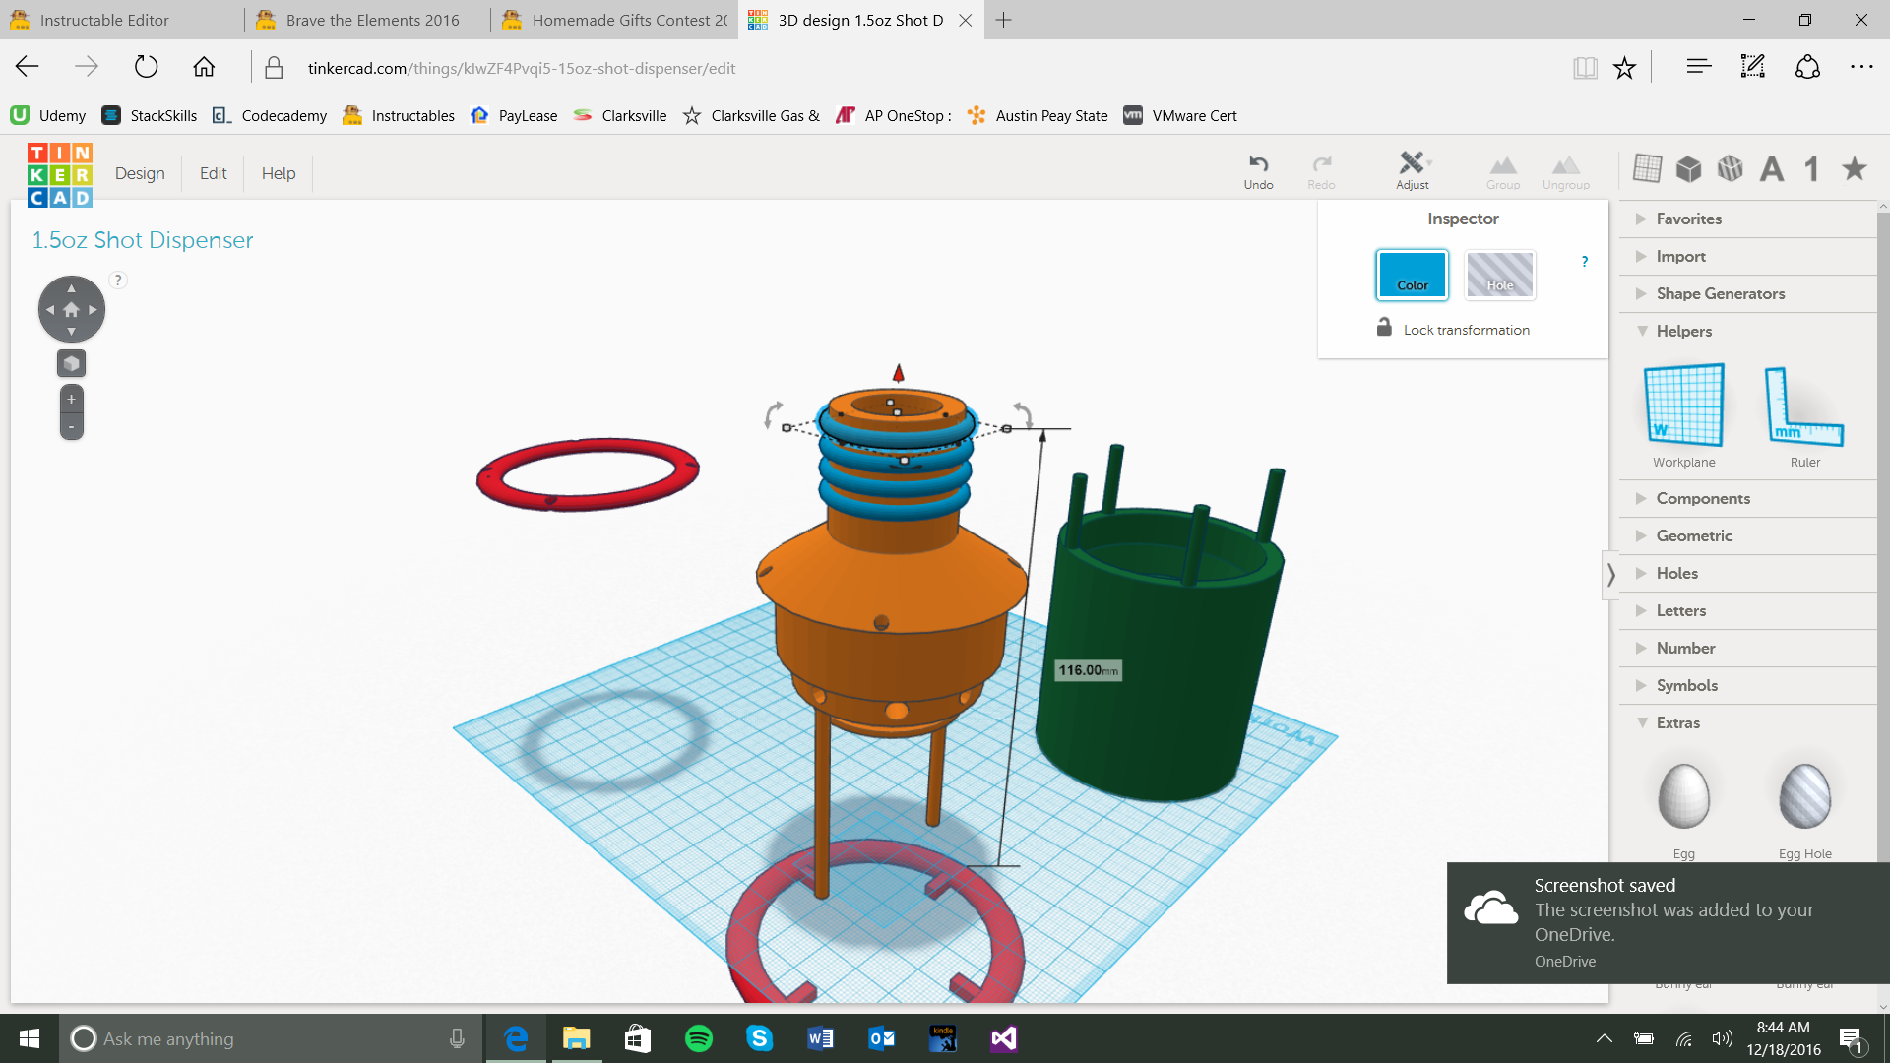Select the Ruler helper tool
The image size is (1890, 1063).
pos(1803,406)
